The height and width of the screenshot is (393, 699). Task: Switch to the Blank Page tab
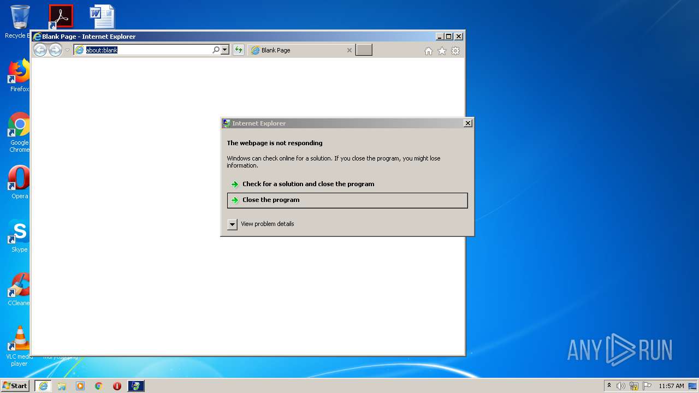pyautogui.click(x=299, y=50)
